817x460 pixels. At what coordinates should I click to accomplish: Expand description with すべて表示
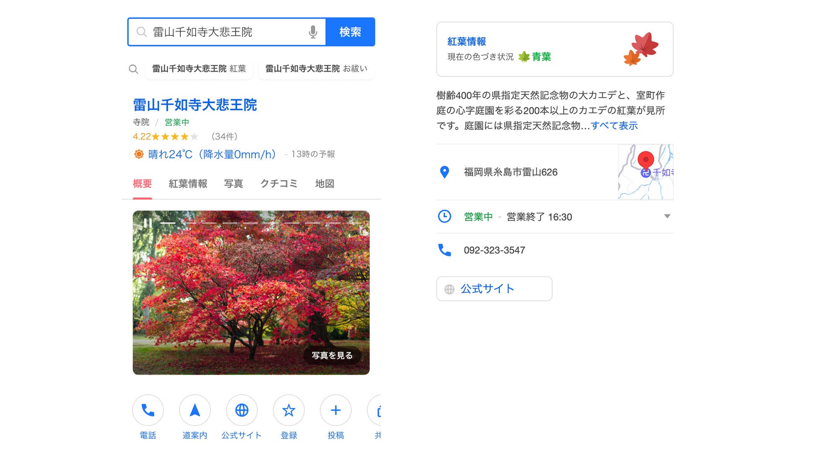[x=614, y=126]
